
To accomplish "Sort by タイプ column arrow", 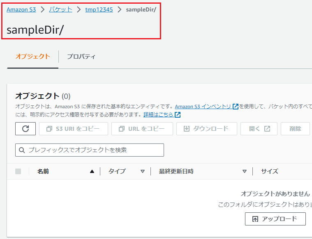I will pos(143,171).
